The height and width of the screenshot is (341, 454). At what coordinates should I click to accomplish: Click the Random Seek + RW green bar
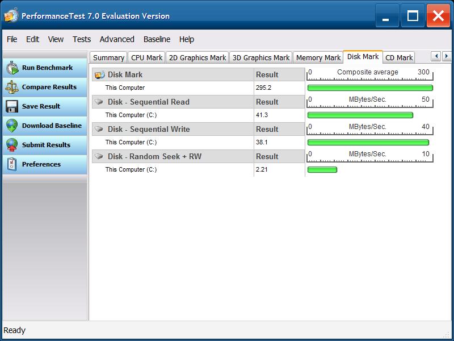322,169
